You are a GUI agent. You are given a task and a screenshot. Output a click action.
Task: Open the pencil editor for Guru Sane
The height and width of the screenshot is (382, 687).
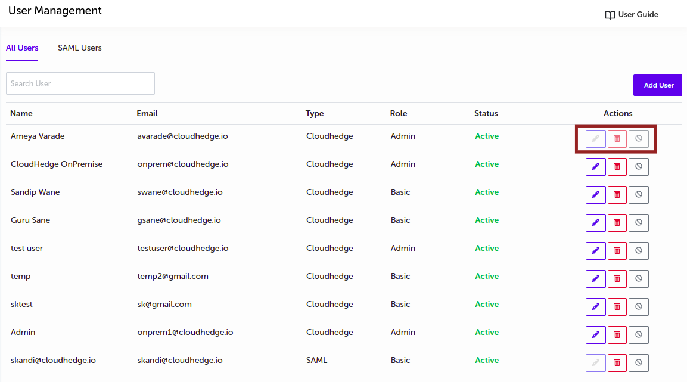(595, 223)
